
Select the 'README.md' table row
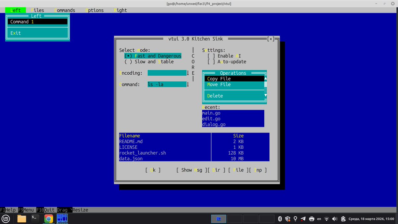[x=194, y=141]
